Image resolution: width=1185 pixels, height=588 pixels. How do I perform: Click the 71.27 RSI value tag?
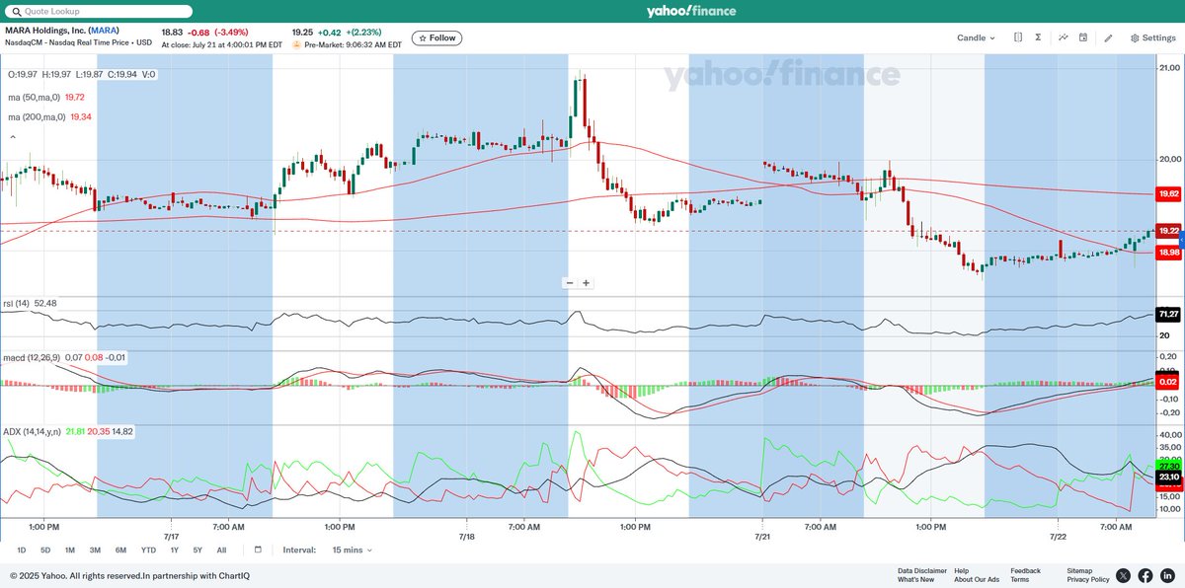click(x=1168, y=314)
